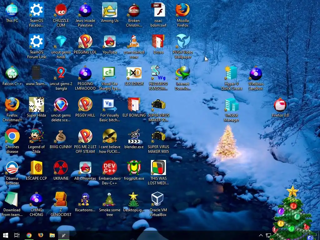This screenshot has width=320, height=240.
Task: Launch frogpult.exe
Action: 134,168
